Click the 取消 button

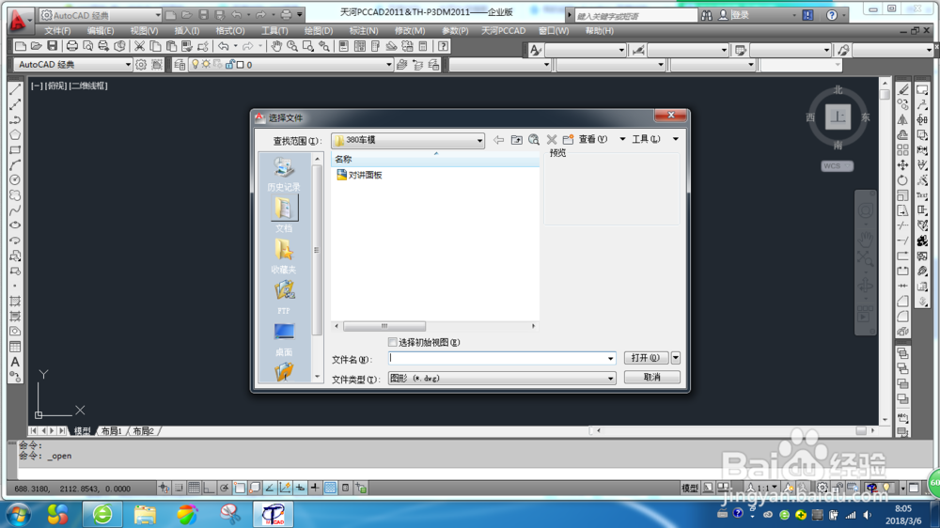(x=651, y=377)
